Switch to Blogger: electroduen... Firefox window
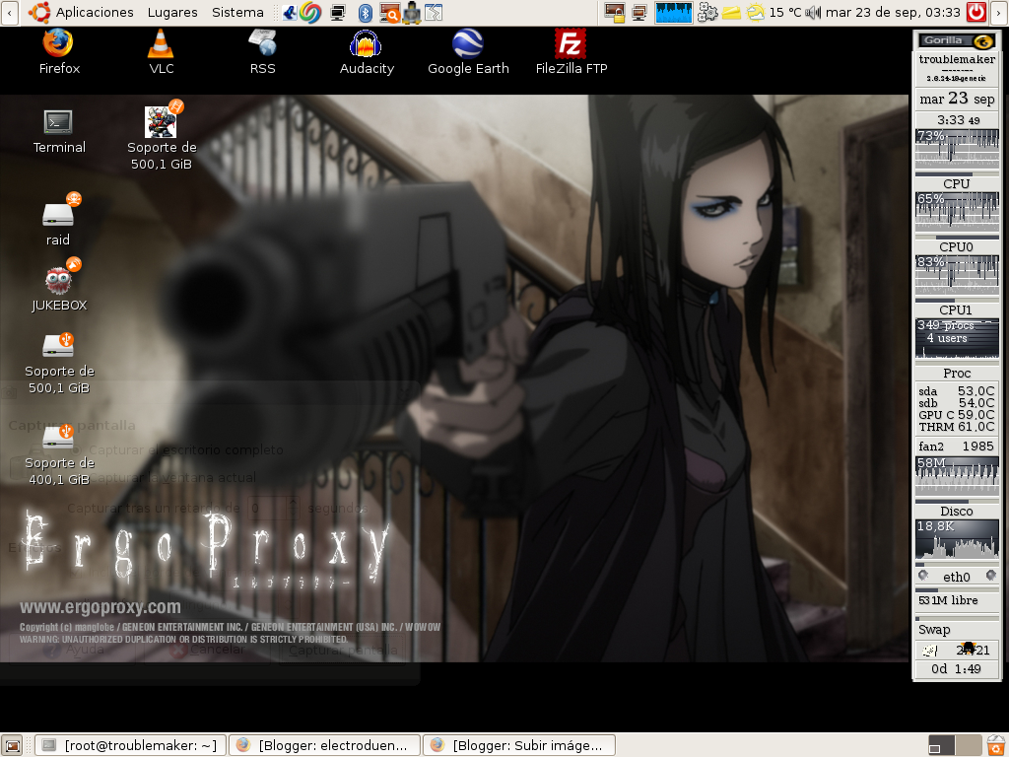 [x=324, y=745]
